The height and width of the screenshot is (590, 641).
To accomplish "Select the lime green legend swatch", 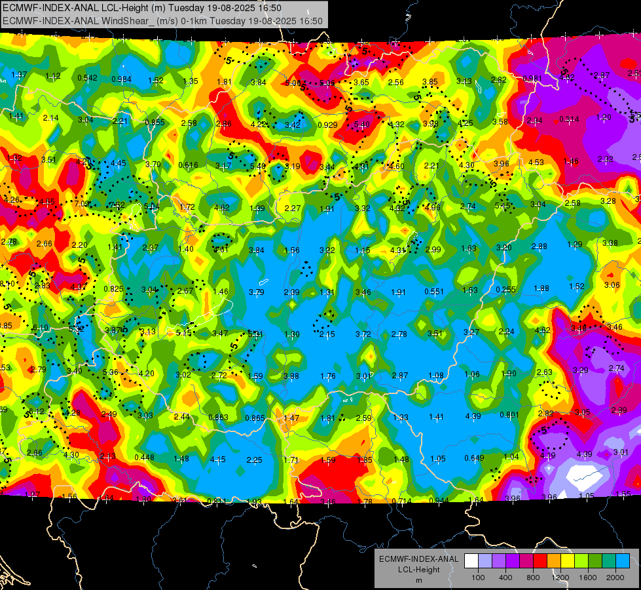I will pos(581,561).
